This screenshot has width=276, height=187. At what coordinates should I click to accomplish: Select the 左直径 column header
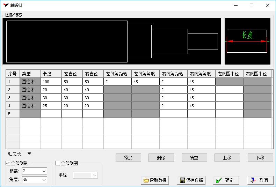72,74
